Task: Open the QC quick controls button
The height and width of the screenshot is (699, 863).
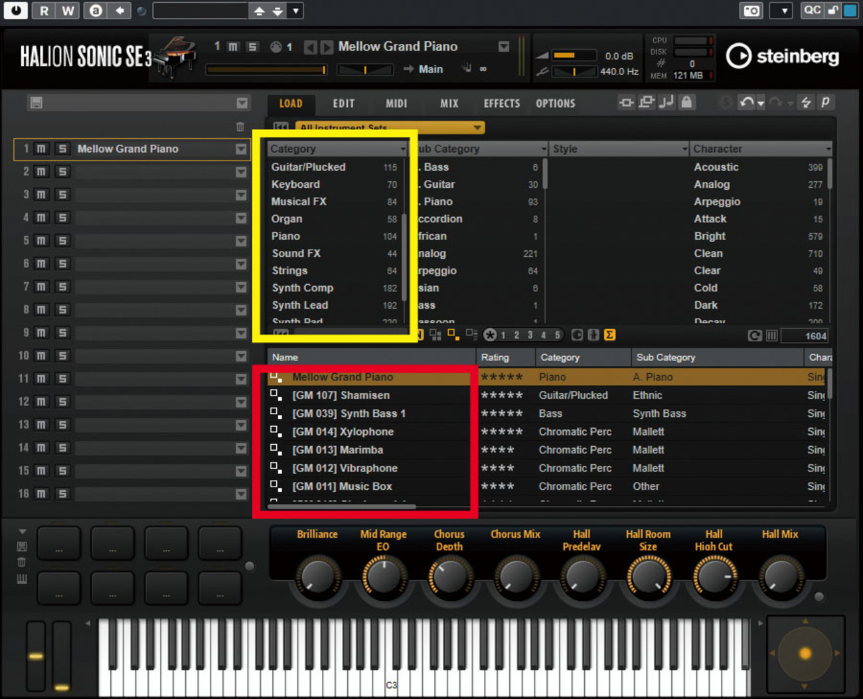Action: [x=812, y=11]
